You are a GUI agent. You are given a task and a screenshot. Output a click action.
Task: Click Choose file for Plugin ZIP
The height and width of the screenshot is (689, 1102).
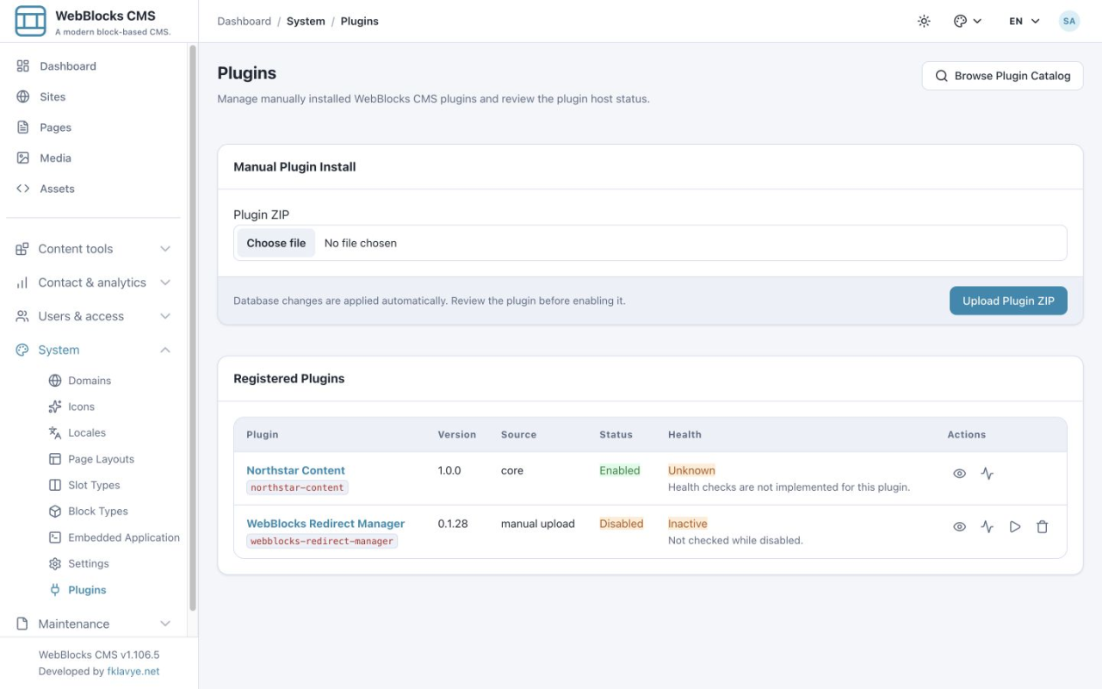pyautogui.click(x=276, y=243)
